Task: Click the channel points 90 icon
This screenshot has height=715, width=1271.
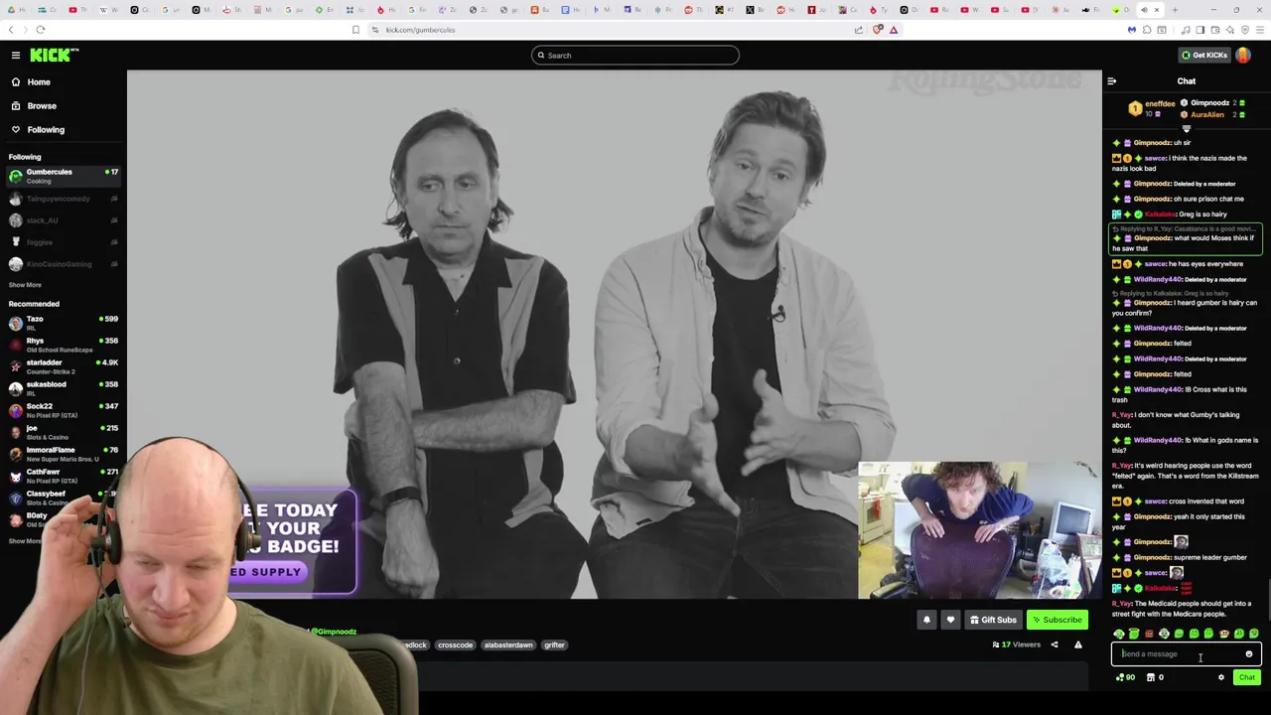Action: (x=1125, y=677)
